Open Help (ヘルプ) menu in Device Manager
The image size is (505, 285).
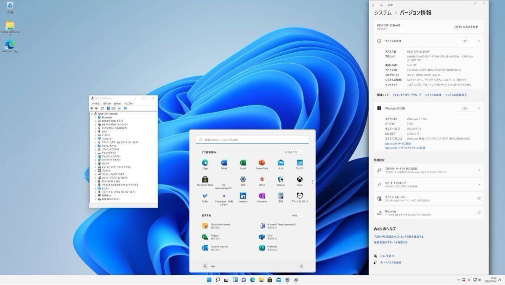[128, 103]
